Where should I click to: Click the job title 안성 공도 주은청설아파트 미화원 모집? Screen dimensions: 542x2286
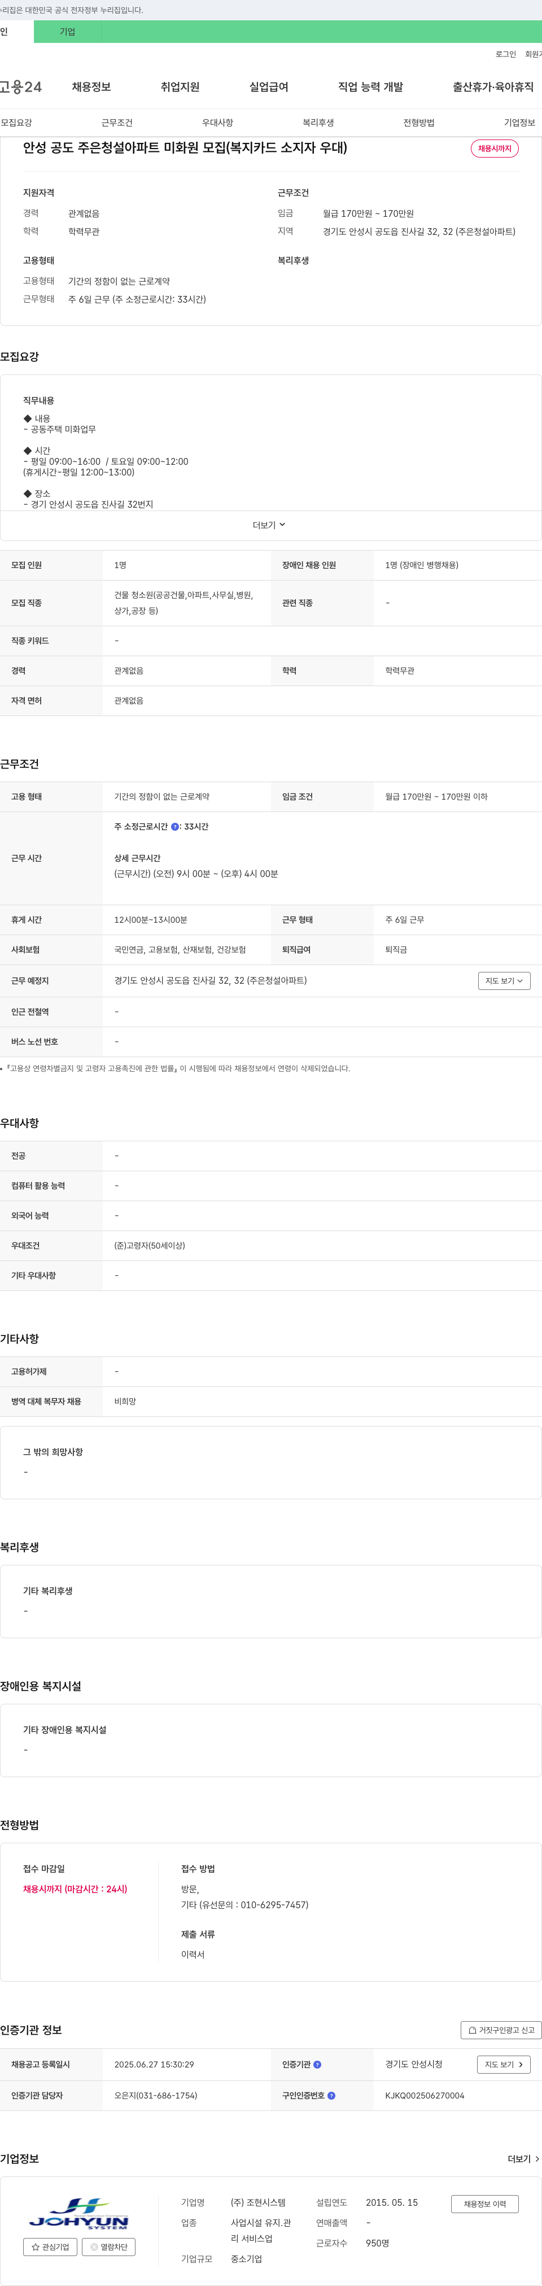tap(185, 147)
